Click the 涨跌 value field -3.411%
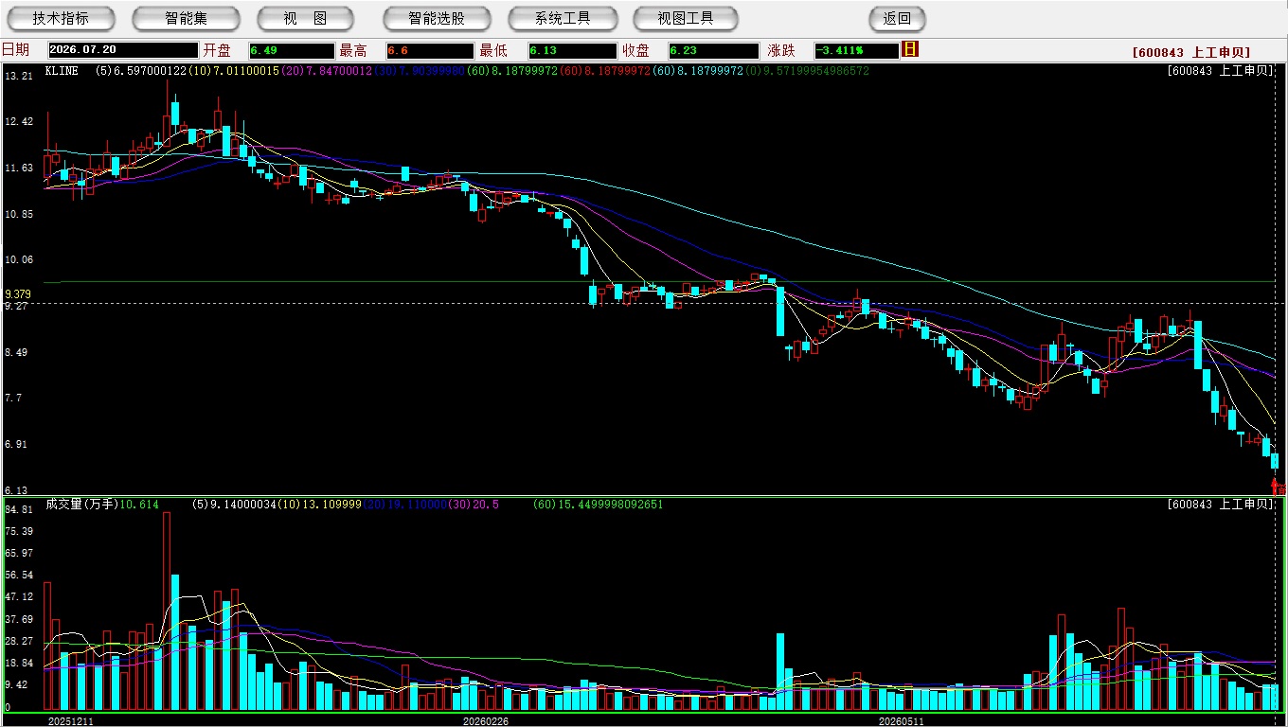The image size is (1288, 727). tap(856, 50)
